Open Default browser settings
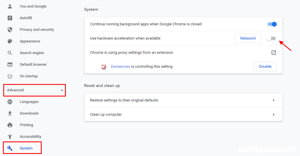This screenshot has height=156, width=300. click(33, 64)
